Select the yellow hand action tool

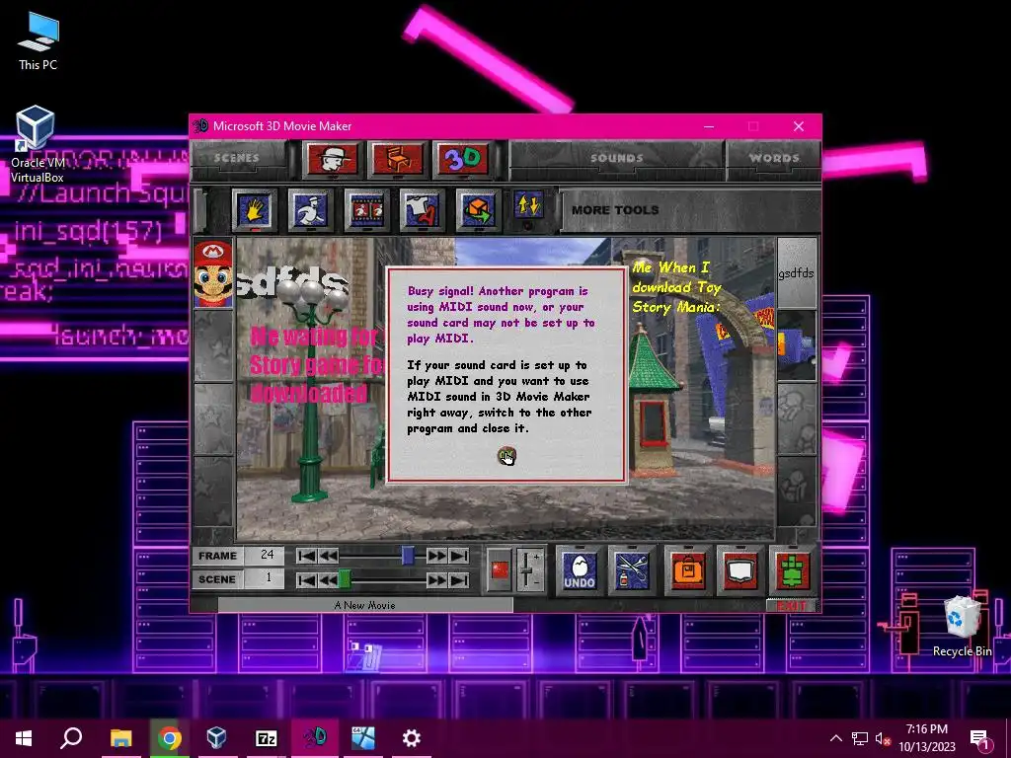click(255, 209)
